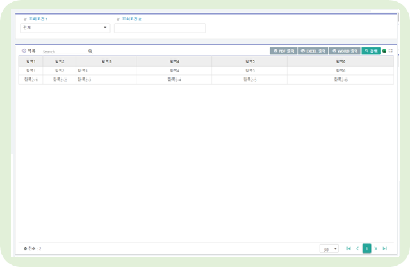Viewport: 410px width, 267px height.
Task: Select the cell 컬럼2-4
Action: pyautogui.click(x=174, y=79)
